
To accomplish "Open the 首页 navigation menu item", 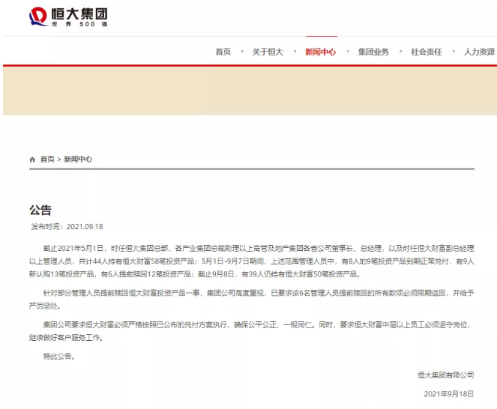I will [x=223, y=52].
